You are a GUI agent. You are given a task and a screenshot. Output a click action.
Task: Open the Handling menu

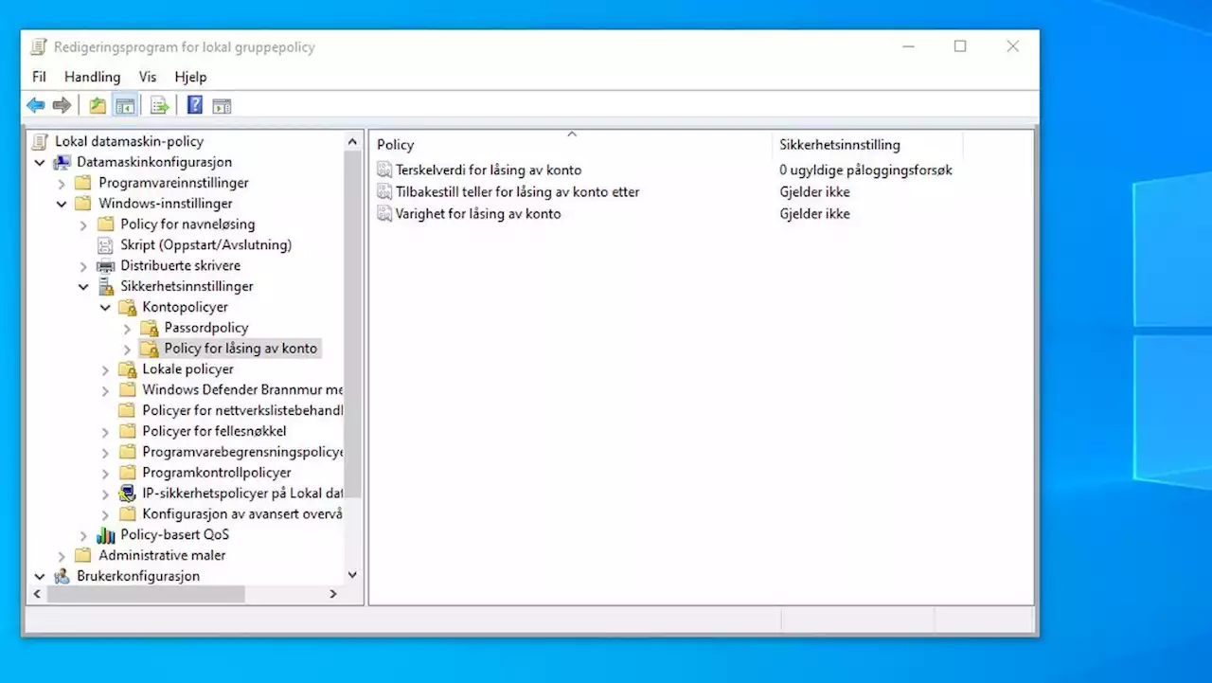92,77
